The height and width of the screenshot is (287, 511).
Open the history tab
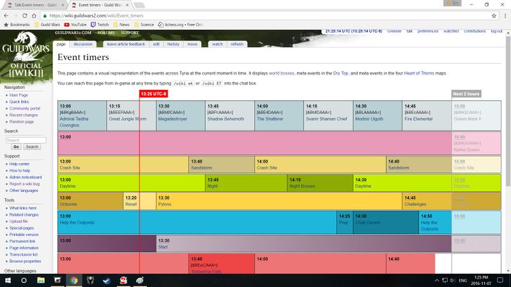tap(173, 44)
